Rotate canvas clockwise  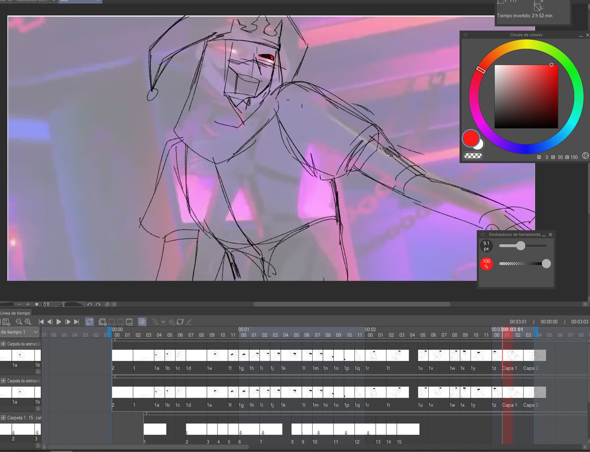click(99, 304)
